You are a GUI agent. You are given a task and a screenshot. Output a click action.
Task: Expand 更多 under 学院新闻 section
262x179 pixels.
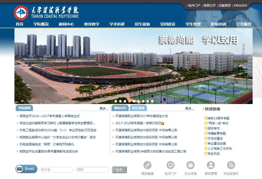point(104,109)
